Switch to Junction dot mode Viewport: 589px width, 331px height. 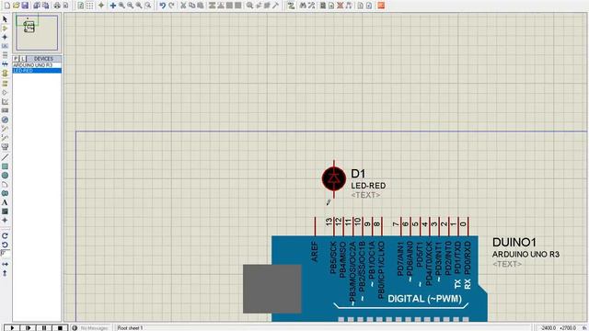coord(5,37)
